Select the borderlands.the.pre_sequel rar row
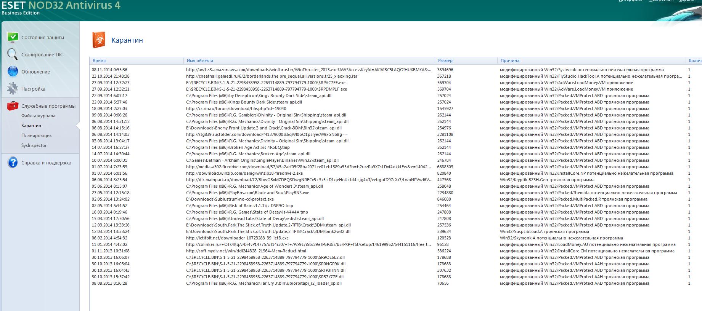Image resolution: width=702 pixels, height=311 pixels. click(396, 77)
